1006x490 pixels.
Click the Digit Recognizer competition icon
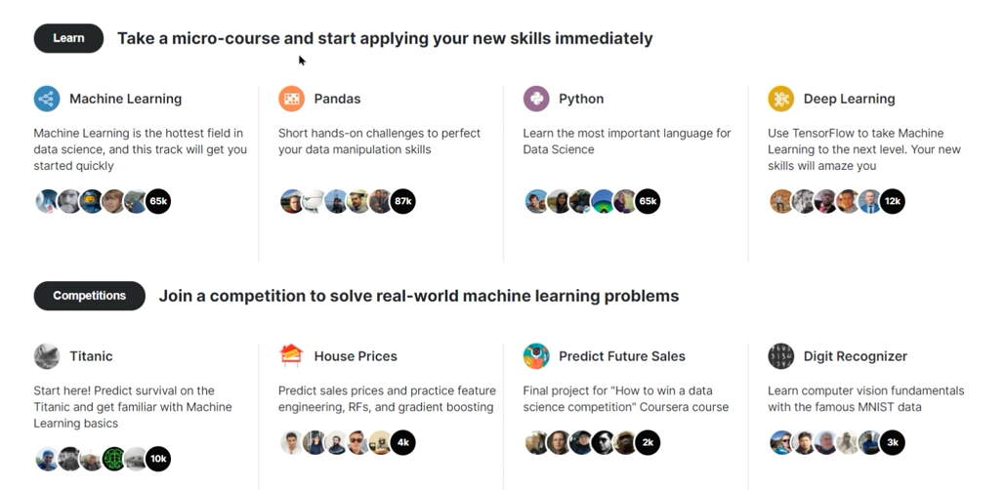tap(780, 356)
